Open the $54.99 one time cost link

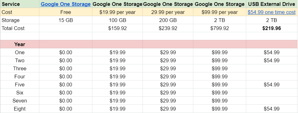272,12
